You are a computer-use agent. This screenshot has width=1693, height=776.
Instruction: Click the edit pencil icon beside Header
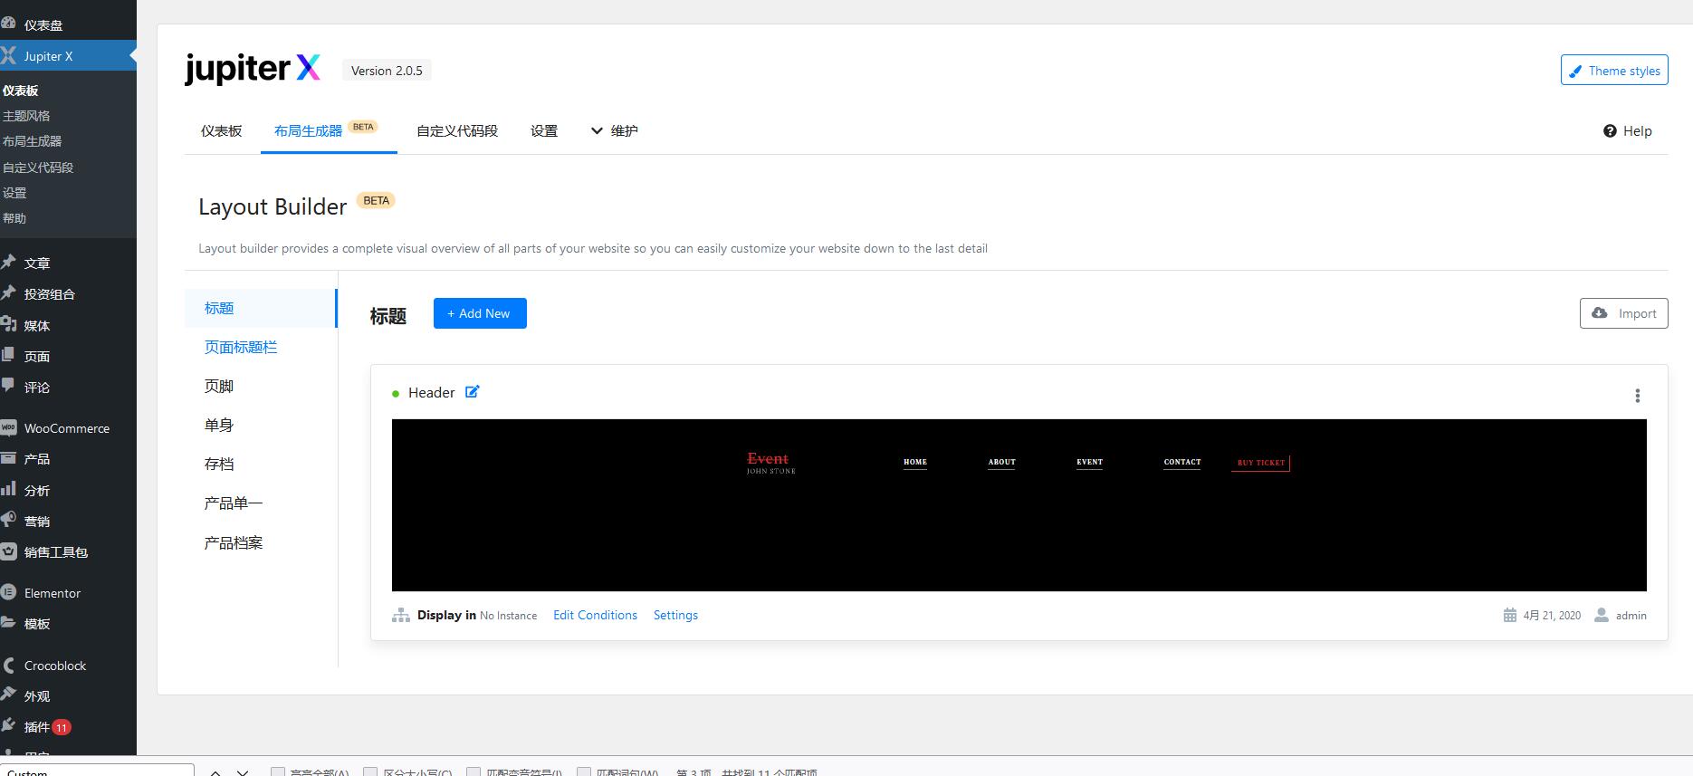click(472, 392)
